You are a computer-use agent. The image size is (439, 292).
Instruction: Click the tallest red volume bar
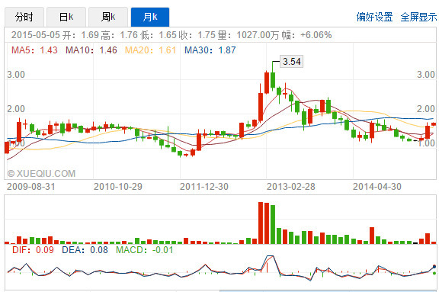click(261, 223)
